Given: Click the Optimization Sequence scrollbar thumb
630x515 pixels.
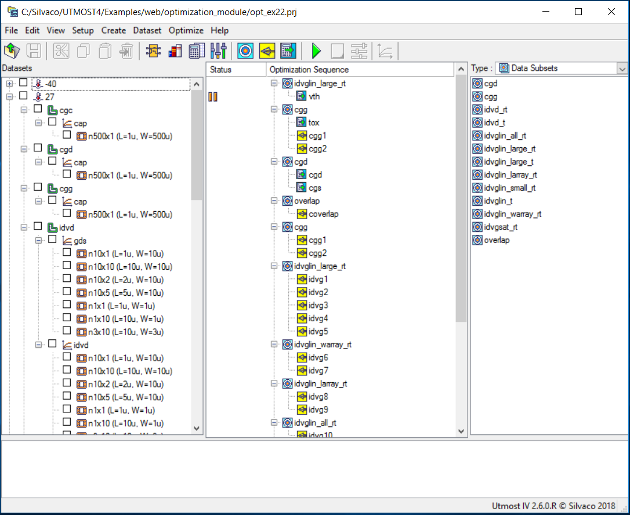Looking at the screenshot, I should coord(461,199).
